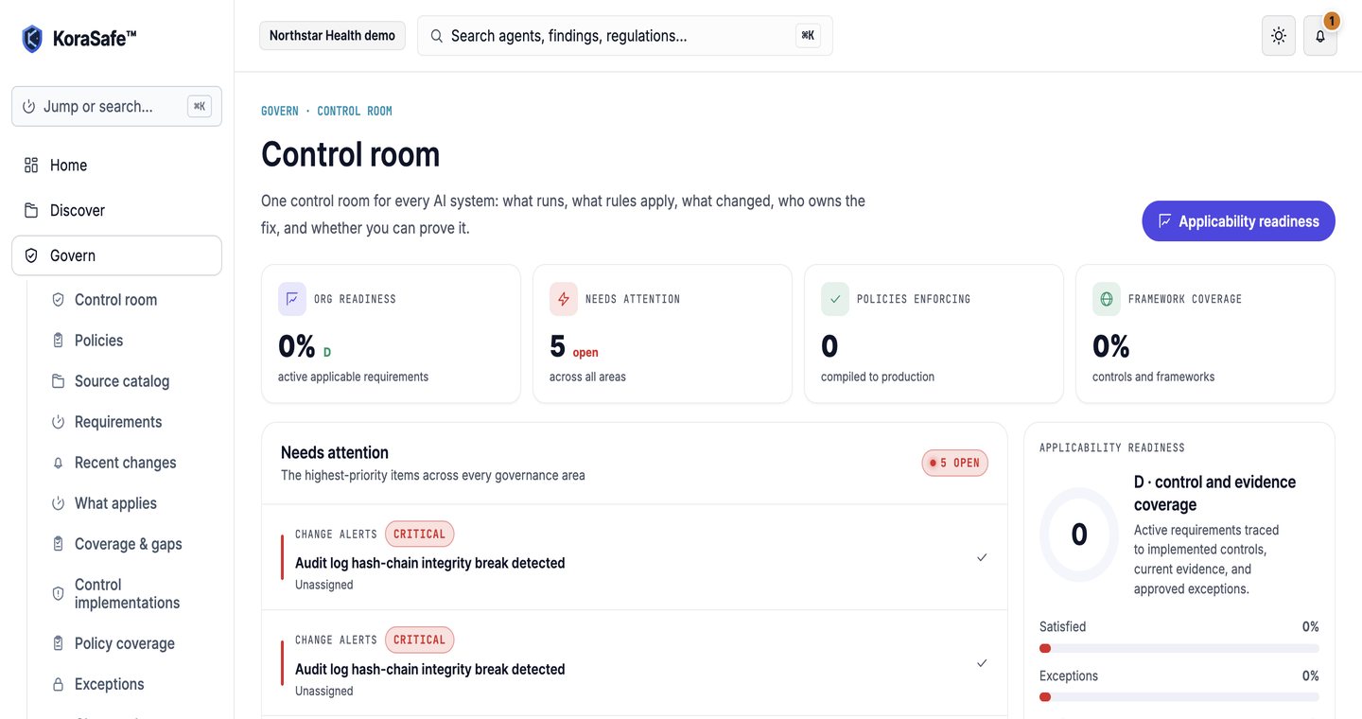1362x719 pixels.
Task: Focus the Search agents, findings, regulations field
Action: [624, 36]
